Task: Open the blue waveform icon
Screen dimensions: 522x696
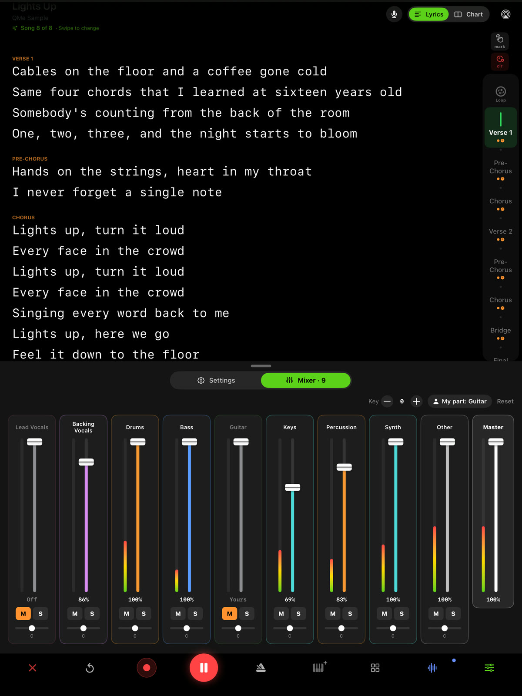Action: point(432,668)
